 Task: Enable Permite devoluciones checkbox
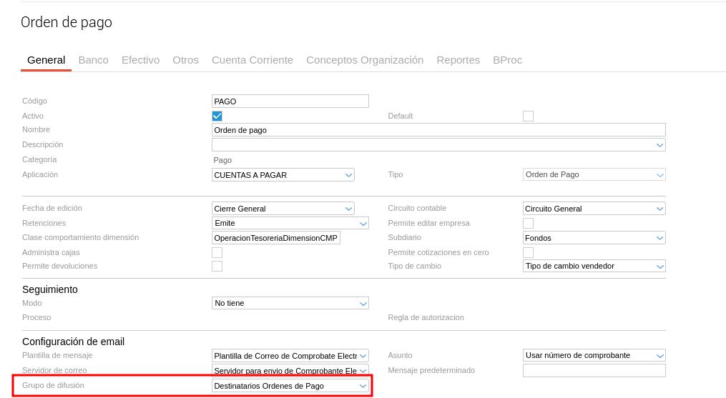tap(217, 266)
